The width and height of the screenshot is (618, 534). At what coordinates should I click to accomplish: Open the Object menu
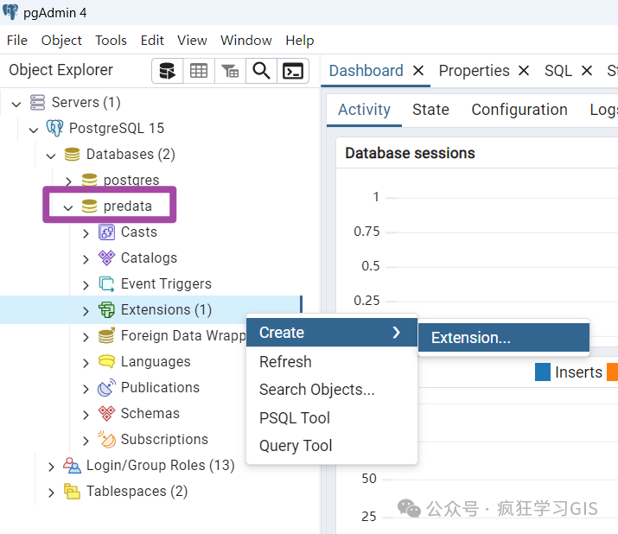pos(61,41)
